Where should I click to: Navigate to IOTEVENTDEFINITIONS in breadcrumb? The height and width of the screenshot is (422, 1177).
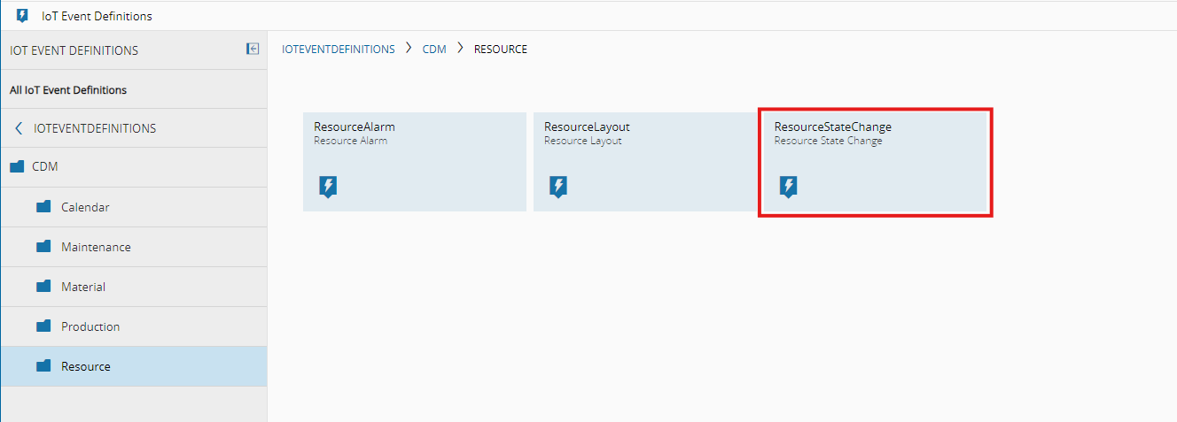coord(339,50)
